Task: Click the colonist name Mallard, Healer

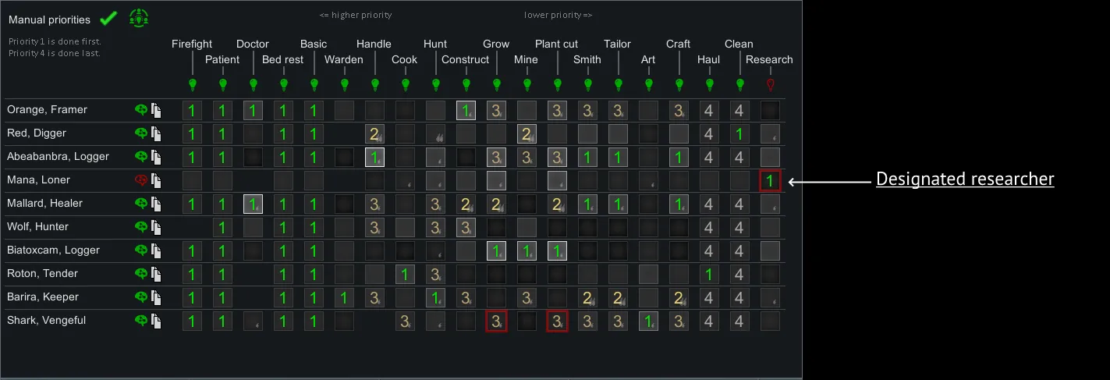Action: 44,204
